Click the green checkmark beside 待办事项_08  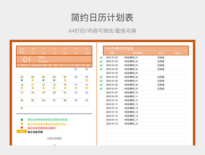pyautogui.click(x=101, y=85)
